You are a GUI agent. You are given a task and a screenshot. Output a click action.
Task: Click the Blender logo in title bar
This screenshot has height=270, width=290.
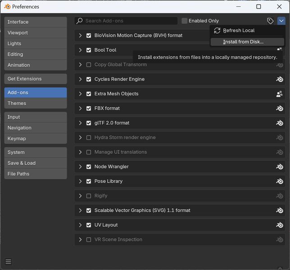7,7
